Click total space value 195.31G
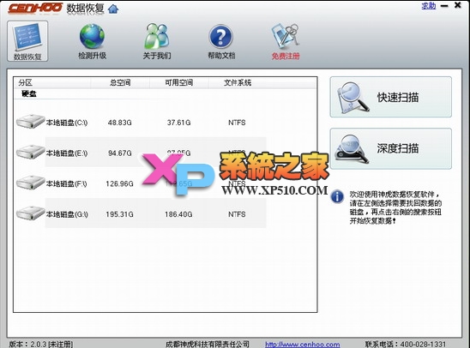 119,214
